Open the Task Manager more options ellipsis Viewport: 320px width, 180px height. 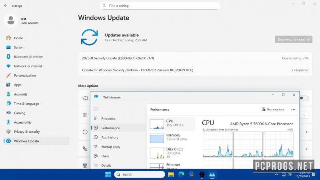(293, 109)
